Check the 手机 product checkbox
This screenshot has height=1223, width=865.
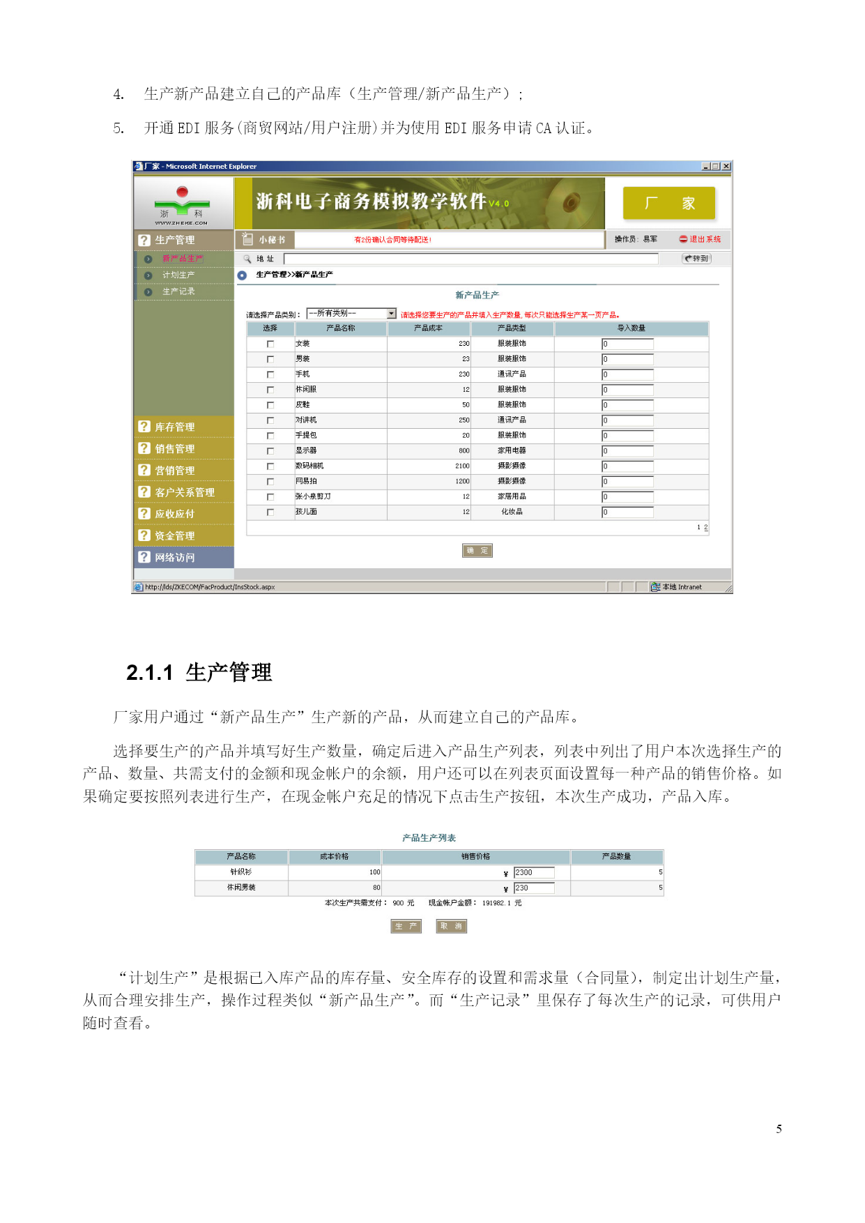(x=270, y=375)
